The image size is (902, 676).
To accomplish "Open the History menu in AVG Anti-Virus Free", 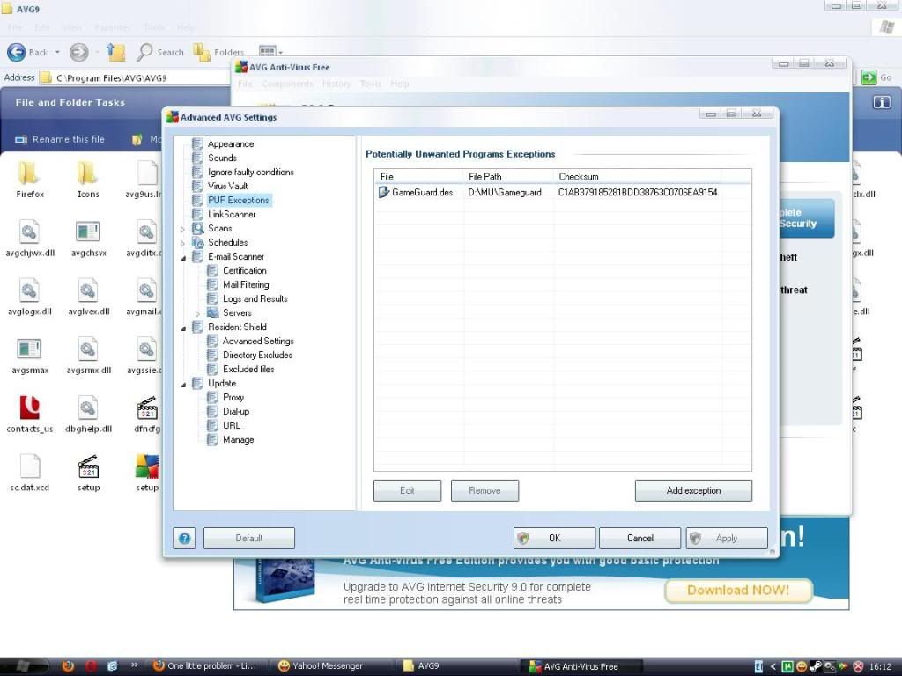I will [336, 84].
